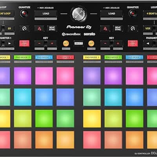Trigger left deck cyan pad, second row

pyautogui.click(x=23, y=97)
